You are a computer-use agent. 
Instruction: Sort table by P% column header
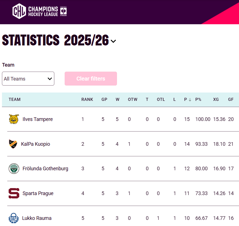[x=198, y=99]
